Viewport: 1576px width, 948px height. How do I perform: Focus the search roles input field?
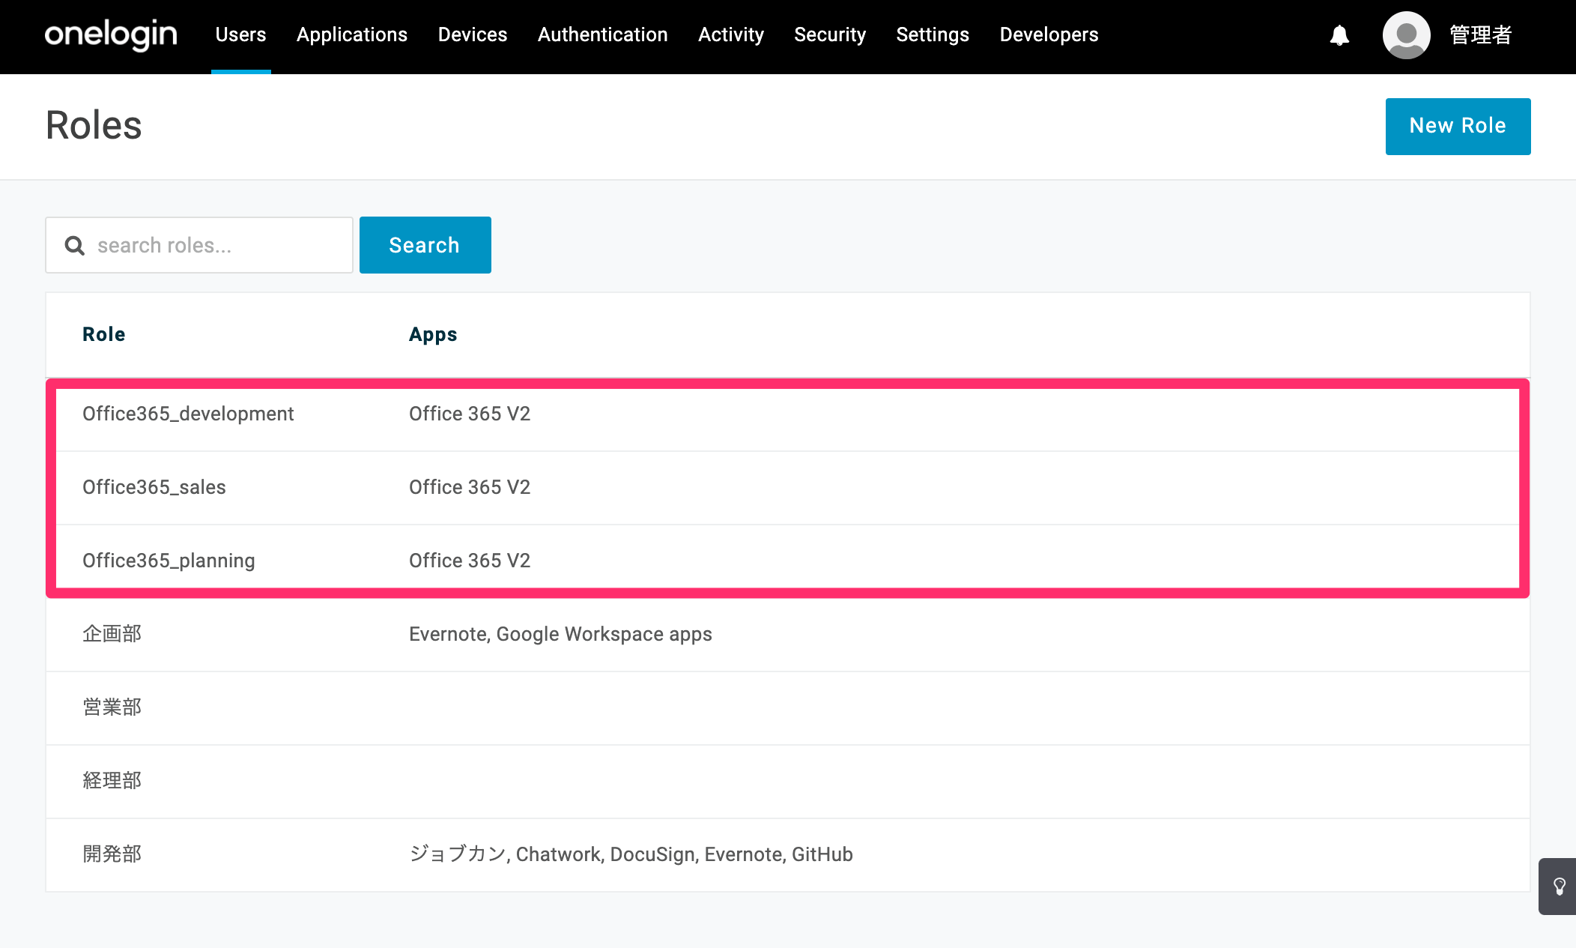[x=199, y=245]
